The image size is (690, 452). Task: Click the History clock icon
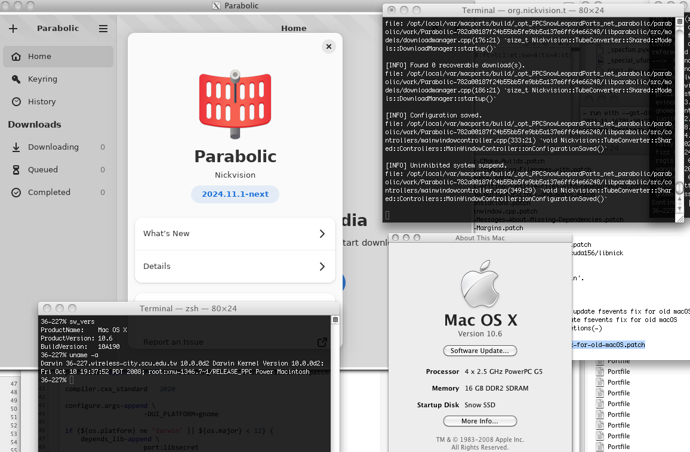(x=16, y=101)
